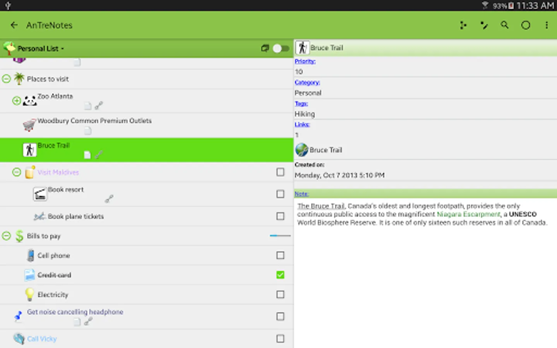Tap the checklist branch toolbar icon
The height and width of the screenshot is (348, 557).
click(x=484, y=26)
